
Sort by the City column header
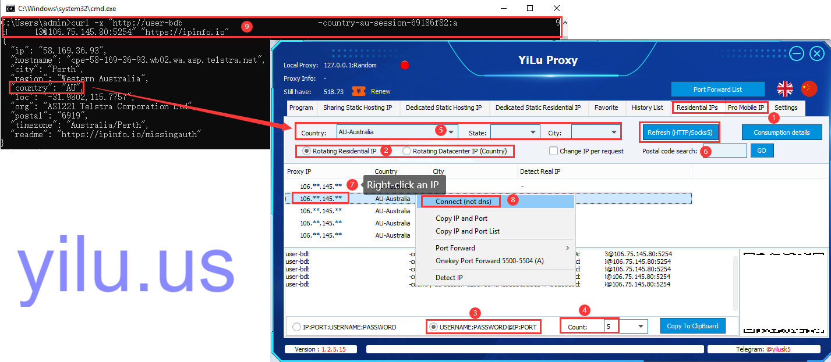[473, 171]
